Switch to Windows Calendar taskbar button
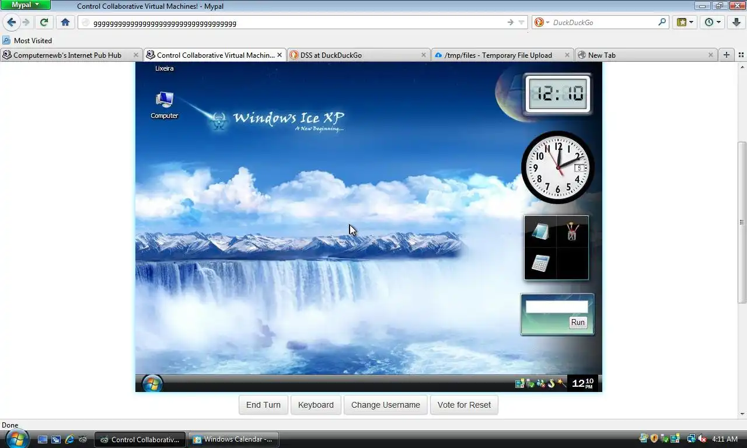Image resolution: width=747 pixels, height=448 pixels. point(233,439)
